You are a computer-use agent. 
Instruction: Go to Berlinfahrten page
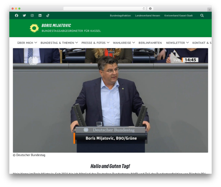(150, 43)
